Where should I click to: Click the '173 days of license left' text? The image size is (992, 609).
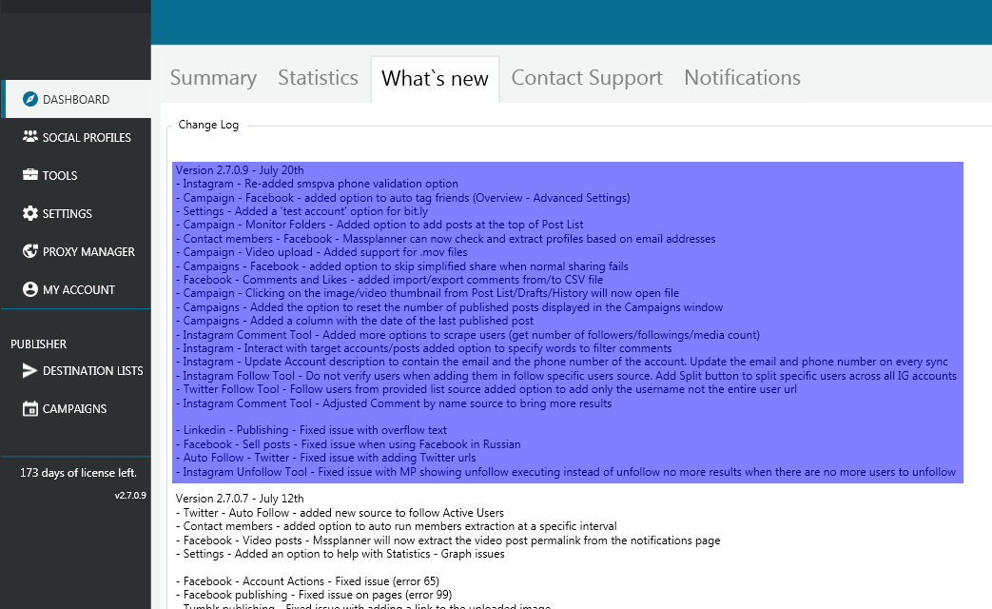(x=78, y=473)
